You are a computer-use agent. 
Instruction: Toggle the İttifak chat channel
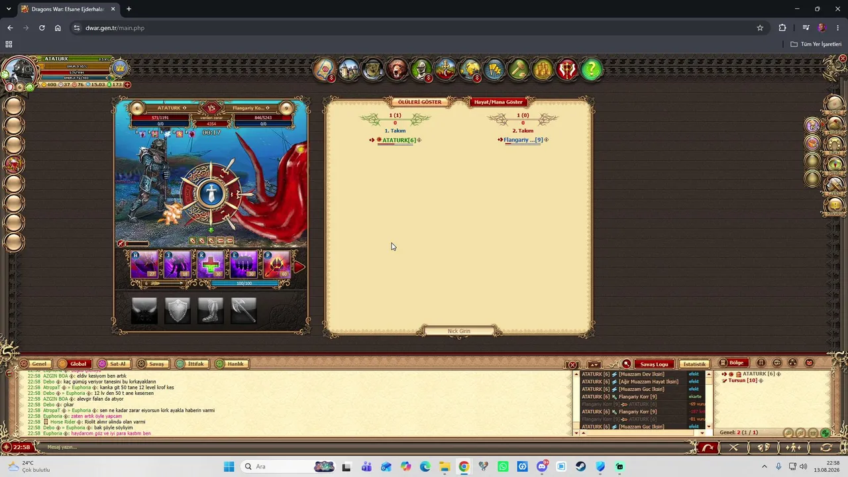pos(191,364)
